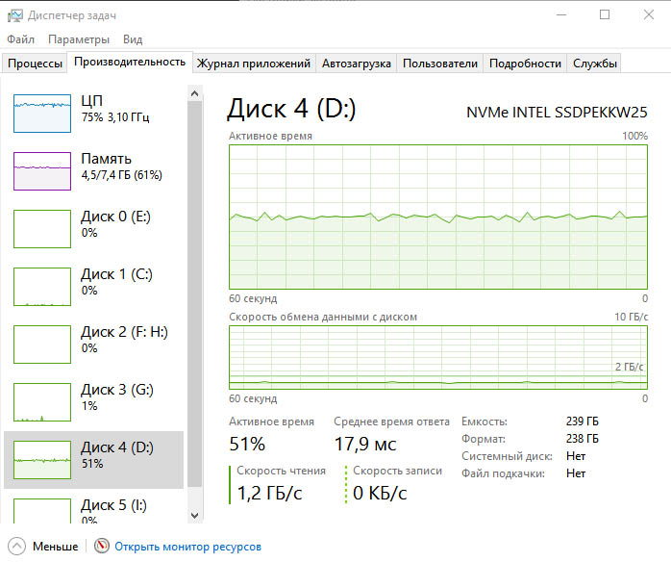
Task: Select the CPU (ЦП) mini graph thumbnail
Action: 42,113
